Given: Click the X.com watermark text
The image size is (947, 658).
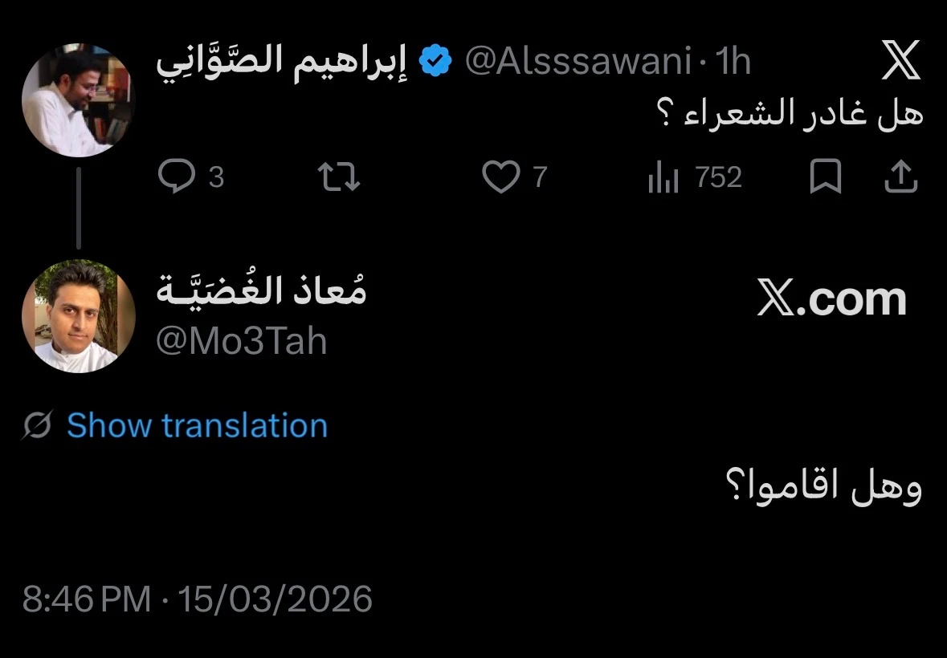Looking at the screenshot, I should tap(831, 299).
